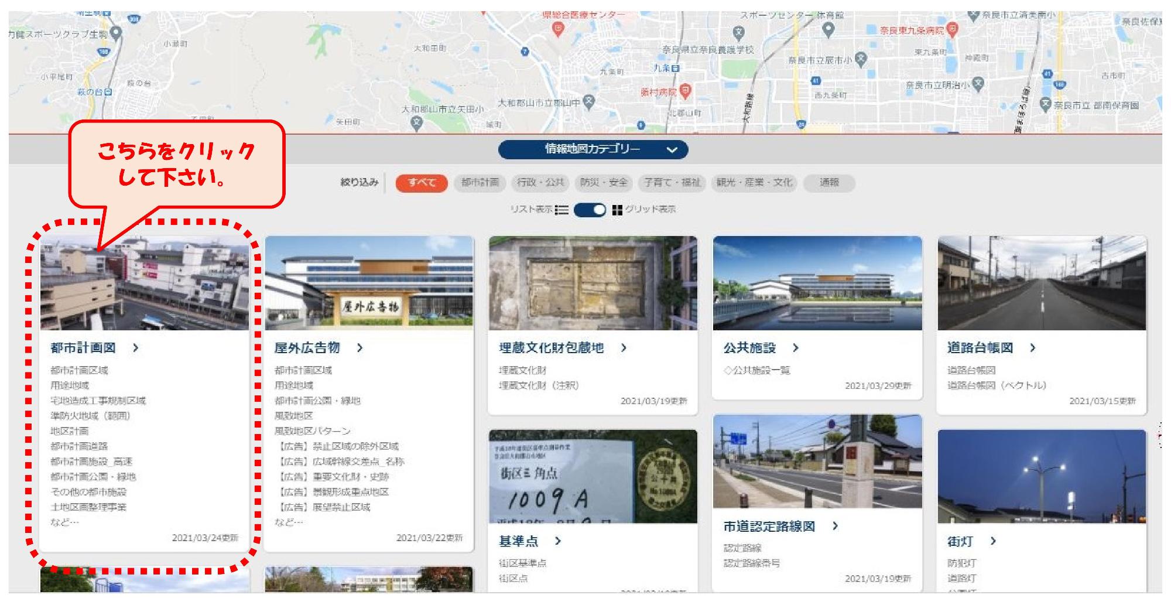The width and height of the screenshot is (1171, 598).
Task: Click chevron next to 都市計画図
Action: click(x=136, y=348)
